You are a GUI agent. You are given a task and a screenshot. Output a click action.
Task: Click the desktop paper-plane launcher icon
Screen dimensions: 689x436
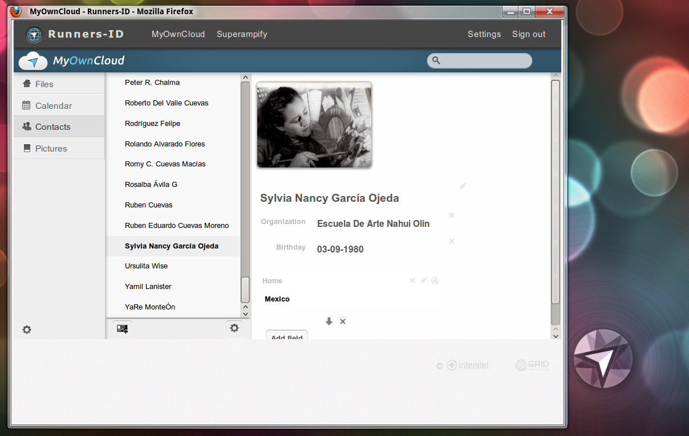[x=603, y=359]
